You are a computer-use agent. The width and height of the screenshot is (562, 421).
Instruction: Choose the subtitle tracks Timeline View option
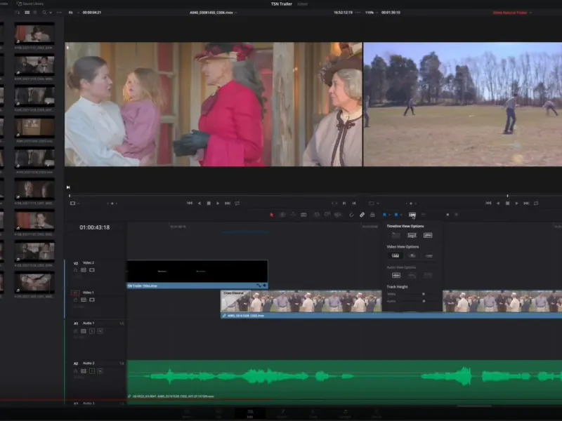click(412, 235)
